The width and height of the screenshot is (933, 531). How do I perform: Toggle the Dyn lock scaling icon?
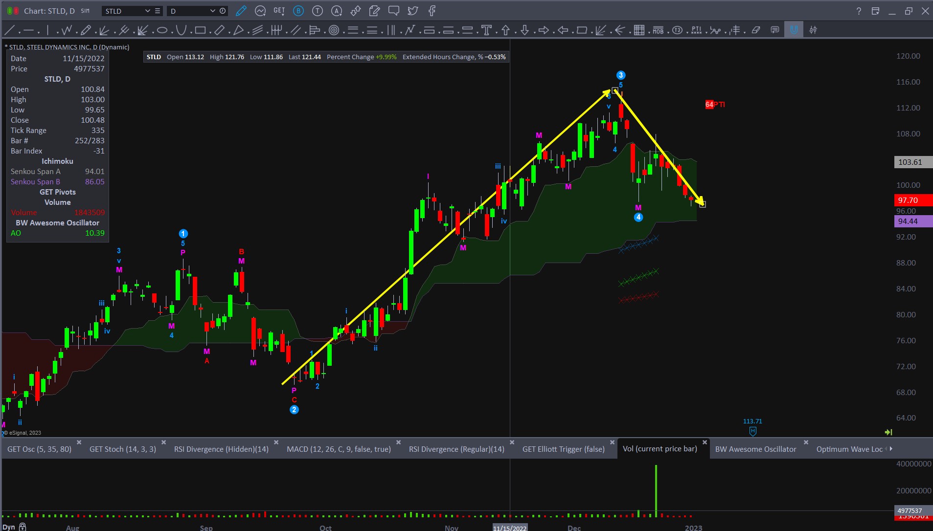coord(23,527)
